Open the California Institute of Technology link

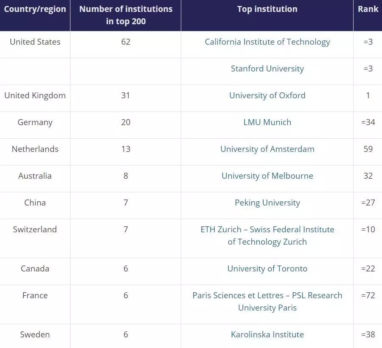(x=267, y=42)
